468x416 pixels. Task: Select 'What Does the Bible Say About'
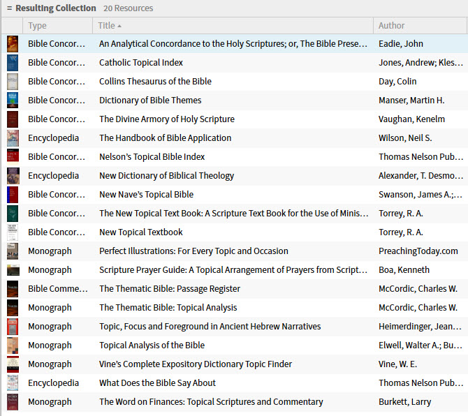[x=157, y=383]
